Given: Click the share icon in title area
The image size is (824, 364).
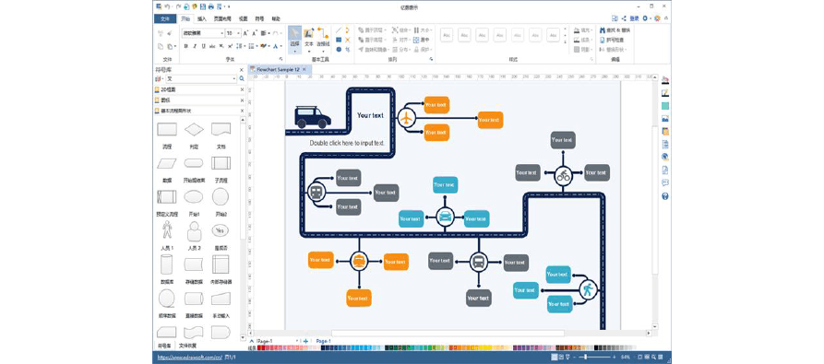Looking at the screenshot, I should [x=625, y=18].
